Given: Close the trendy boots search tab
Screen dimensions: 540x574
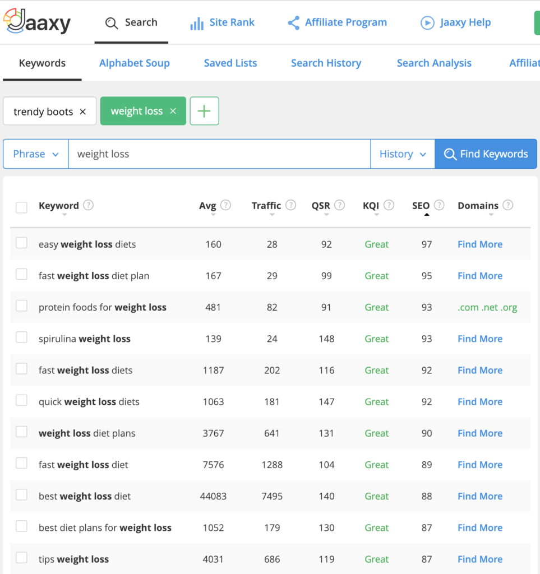Looking at the screenshot, I should pyautogui.click(x=83, y=112).
